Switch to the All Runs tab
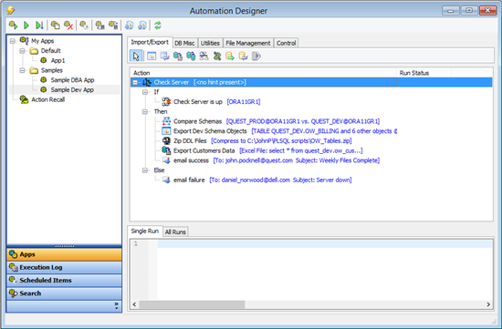 pyautogui.click(x=175, y=231)
